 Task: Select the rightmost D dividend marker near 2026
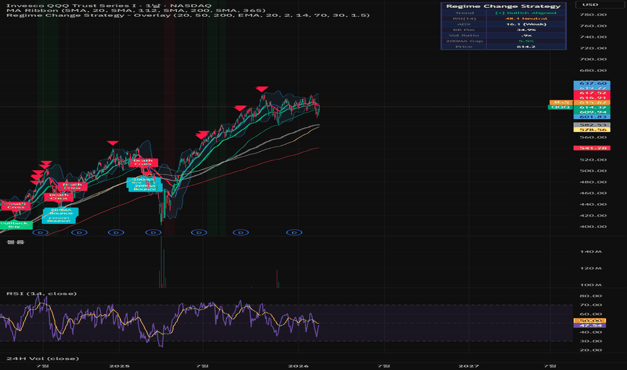(x=294, y=232)
